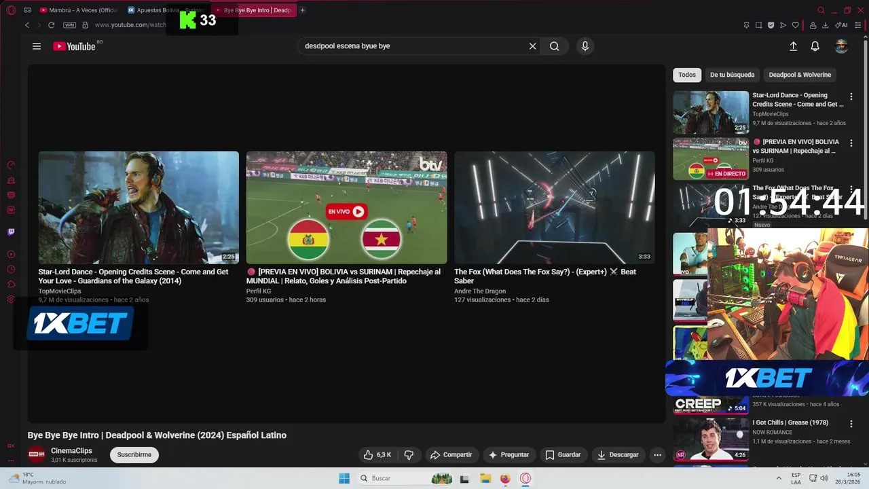Screen dimensions: 869x489
Task: Save the video with Guardar
Action: point(563,454)
